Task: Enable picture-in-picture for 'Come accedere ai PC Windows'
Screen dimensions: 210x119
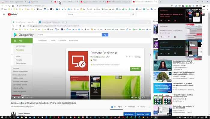Action: 175,21
